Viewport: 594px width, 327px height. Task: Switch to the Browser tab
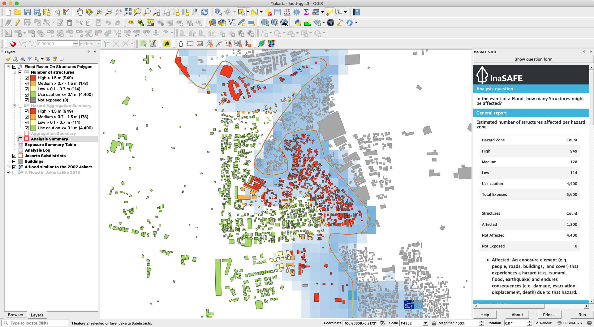pyautogui.click(x=15, y=315)
